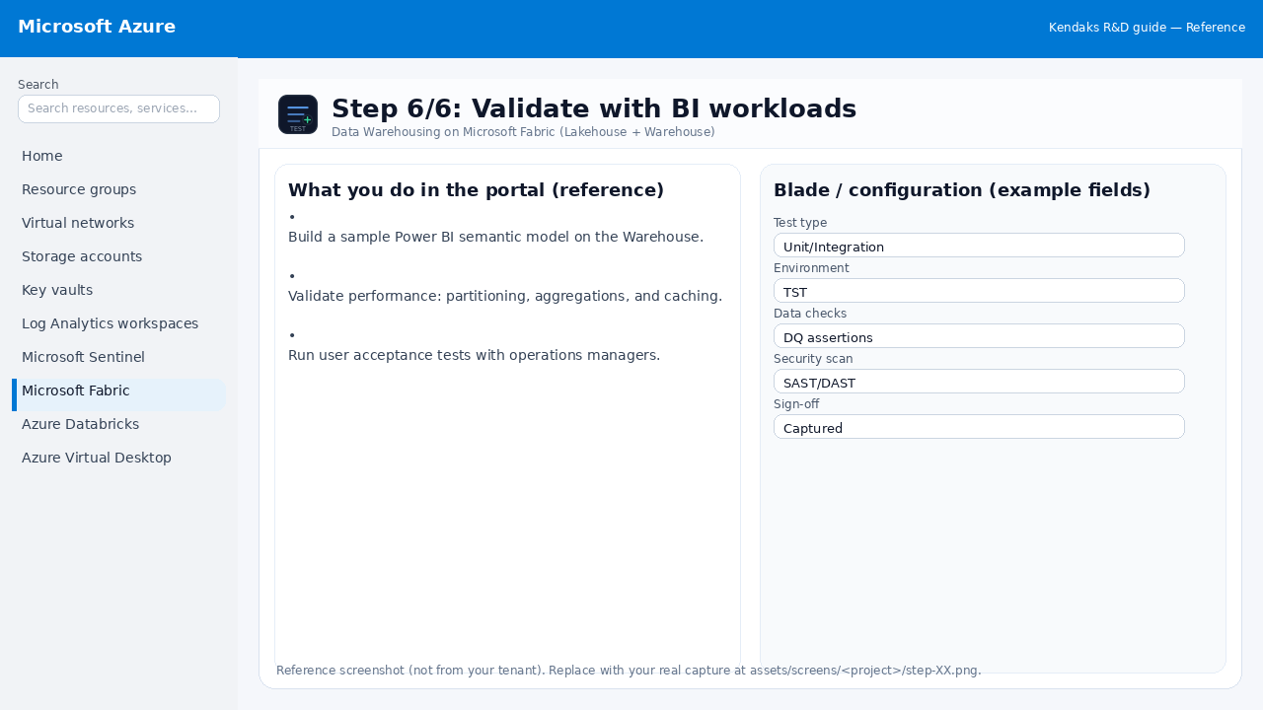Viewport: 1263px width, 710px height.
Task: Click the Step 6/6 Validate heading
Action: (594, 108)
